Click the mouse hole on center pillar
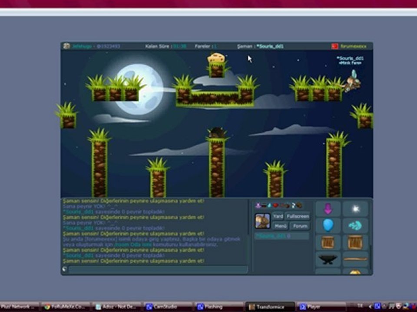The height and width of the screenshot is (312, 417). point(217,133)
